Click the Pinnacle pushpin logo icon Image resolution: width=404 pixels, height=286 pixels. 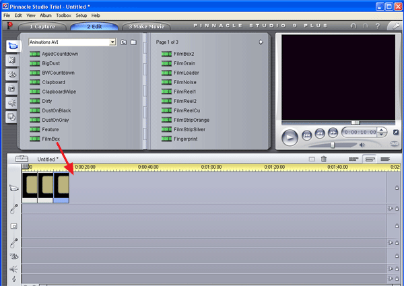[9, 26]
